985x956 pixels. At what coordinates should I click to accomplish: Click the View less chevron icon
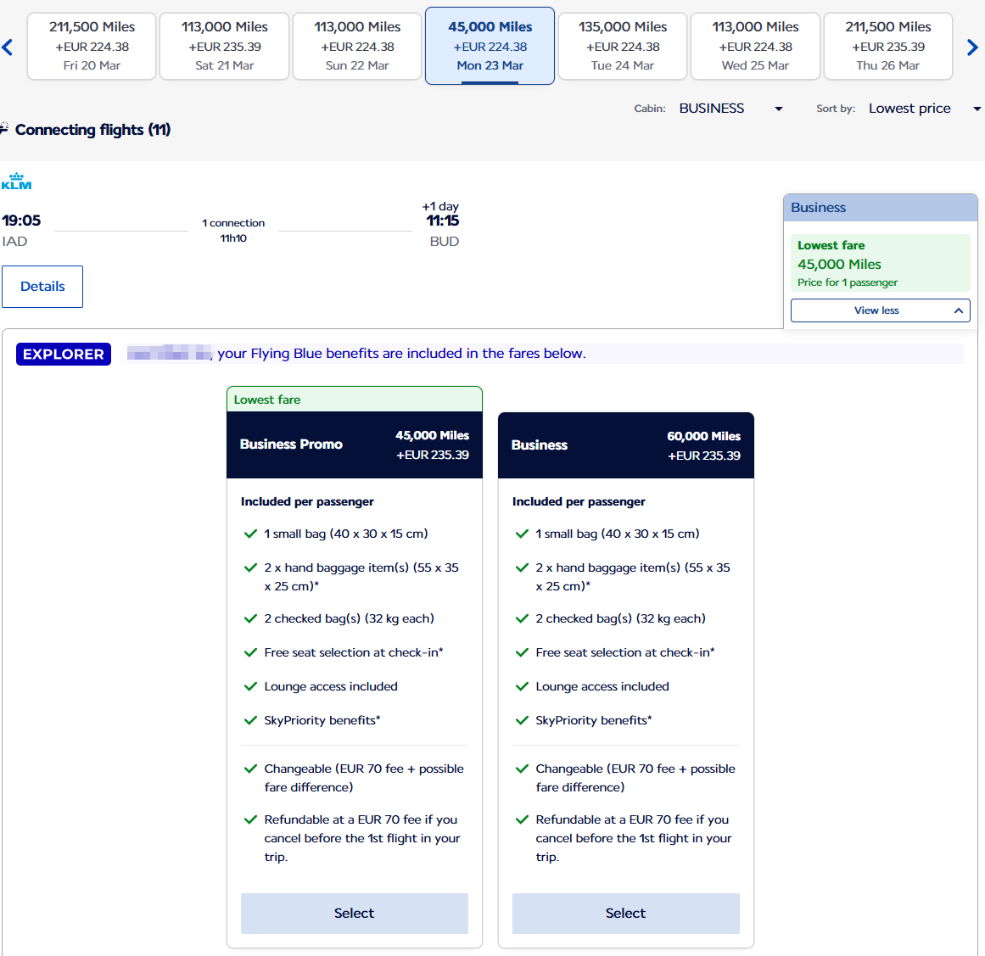[x=958, y=310]
